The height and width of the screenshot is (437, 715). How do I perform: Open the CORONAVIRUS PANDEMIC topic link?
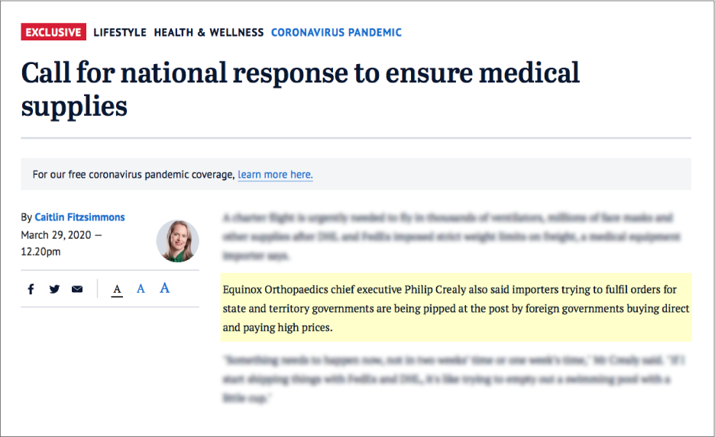coord(337,32)
